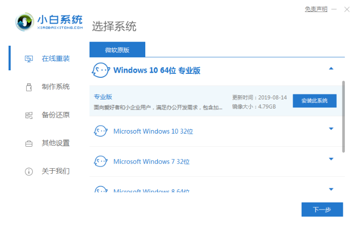Expand the Microsoft Windows 10 32位 entry
This screenshot has height=227, width=362.
click(331, 129)
